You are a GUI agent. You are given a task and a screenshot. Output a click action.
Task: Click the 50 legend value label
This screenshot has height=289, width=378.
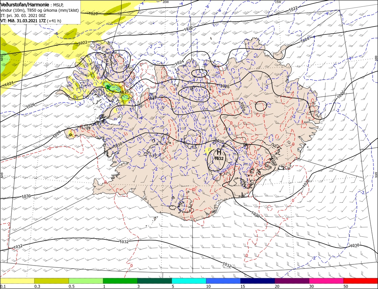point(346,286)
